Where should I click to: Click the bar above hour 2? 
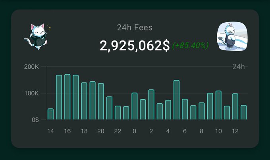[x=151, y=104]
